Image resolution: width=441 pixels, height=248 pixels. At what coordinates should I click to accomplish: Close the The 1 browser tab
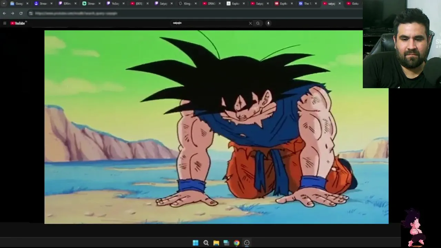click(316, 3)
